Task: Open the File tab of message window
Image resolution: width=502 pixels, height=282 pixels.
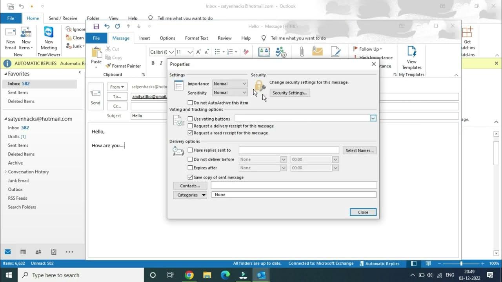Action: (x=96, y=38)
